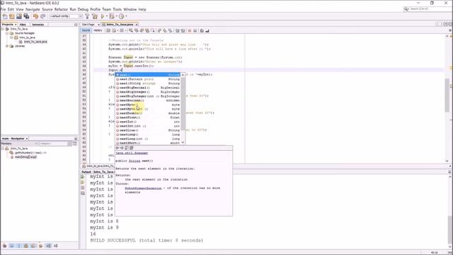Open the Debug Project dropdown arrow
This screenshot has height=255, width=453.
(x=116, y=16)
